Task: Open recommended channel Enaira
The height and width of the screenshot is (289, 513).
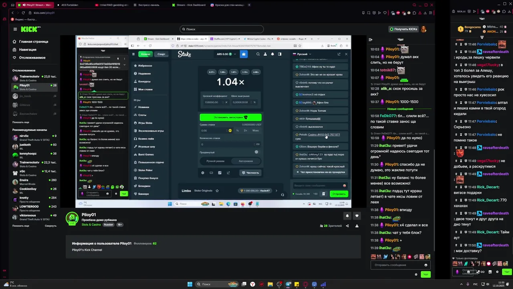Action: [34, 181]
